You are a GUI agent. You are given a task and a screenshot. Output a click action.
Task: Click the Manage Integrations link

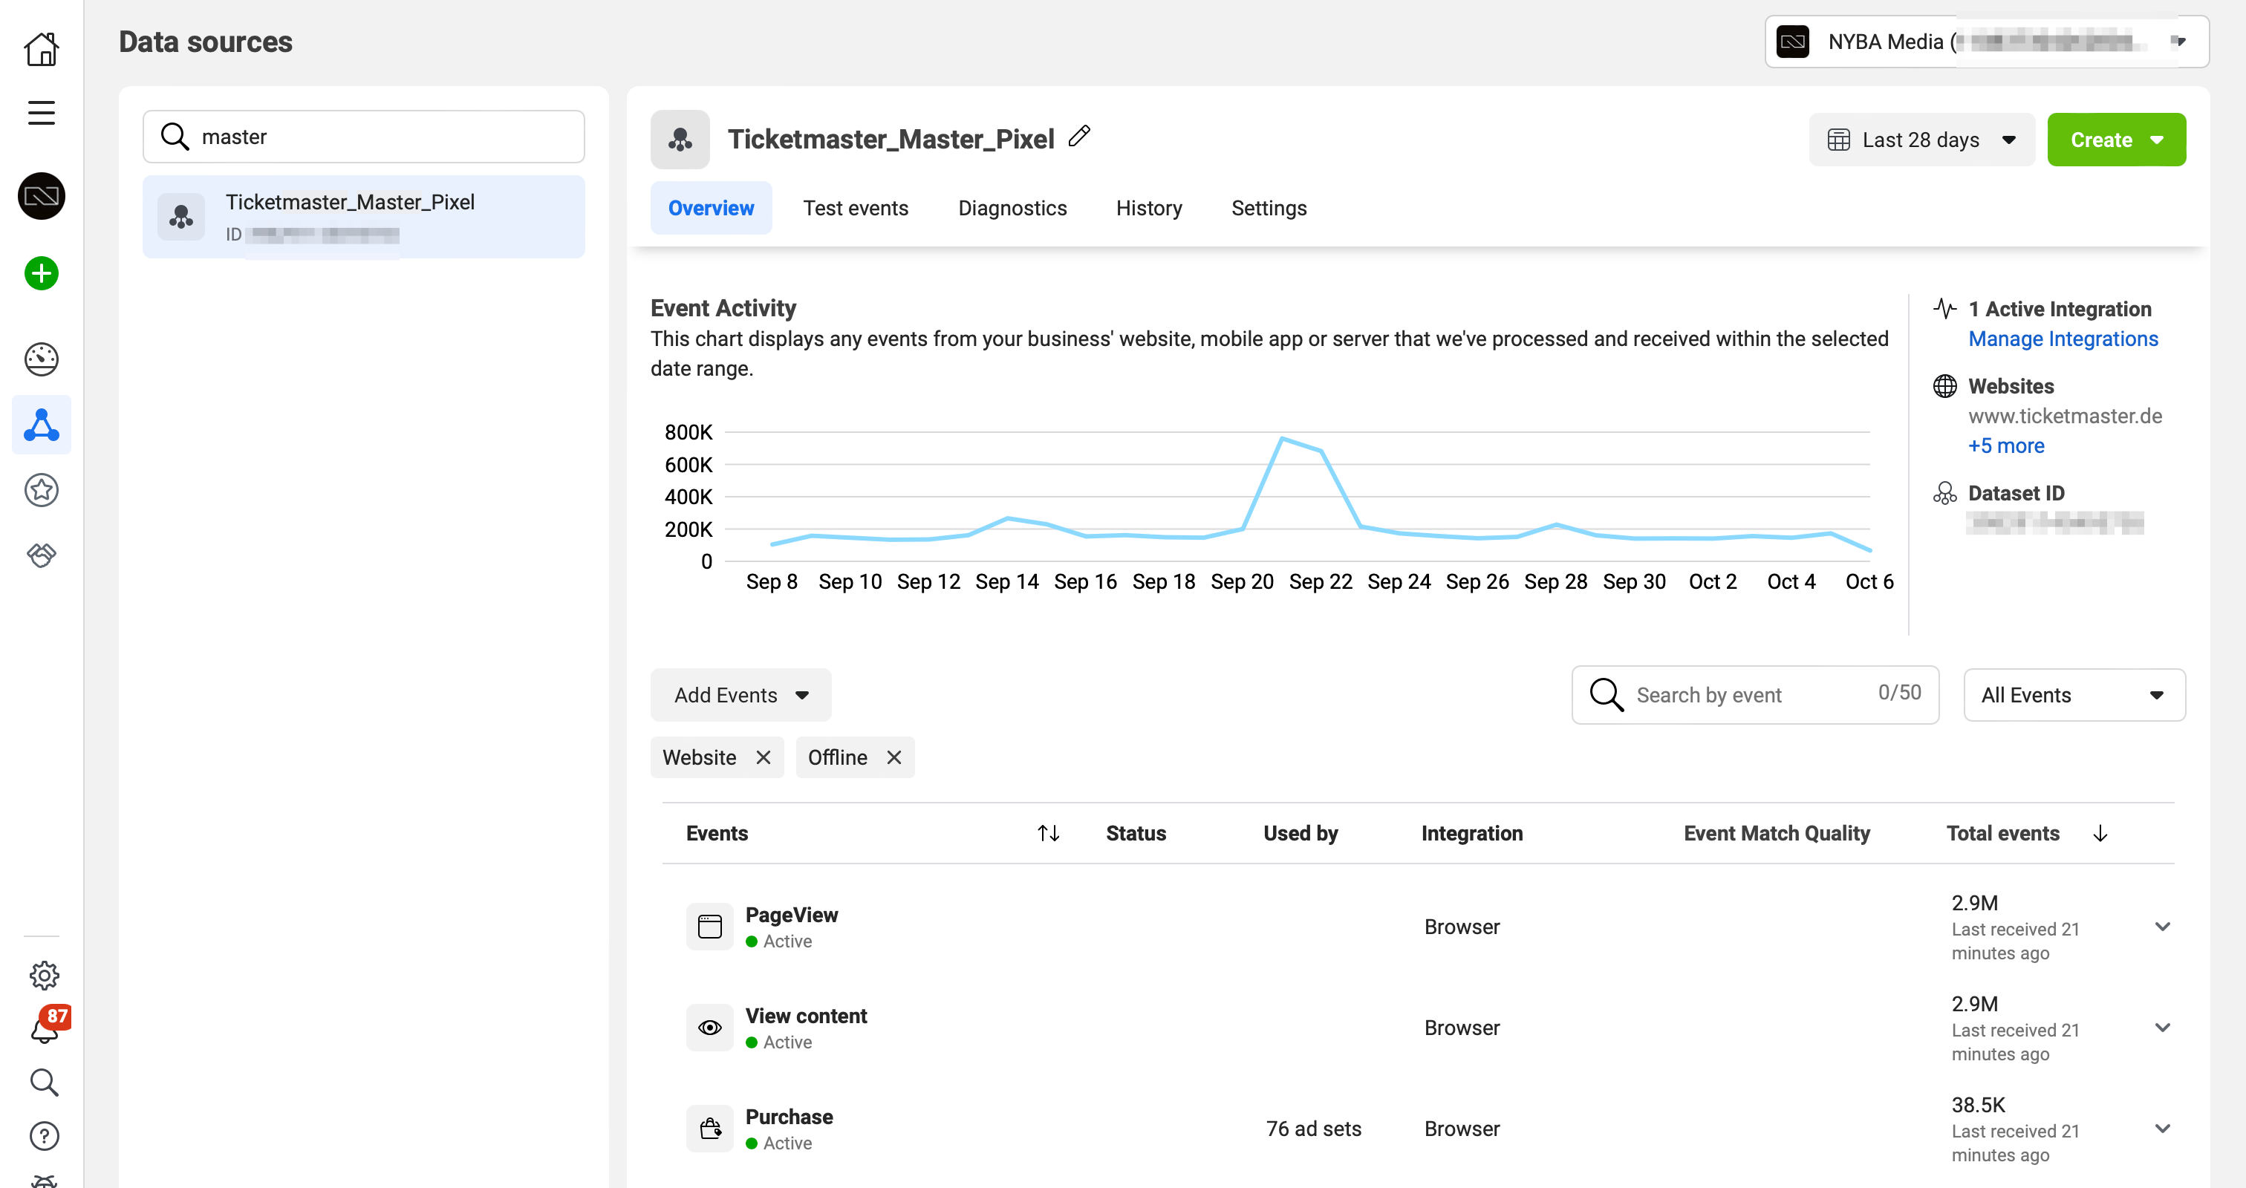click(x=2063, y=339)
